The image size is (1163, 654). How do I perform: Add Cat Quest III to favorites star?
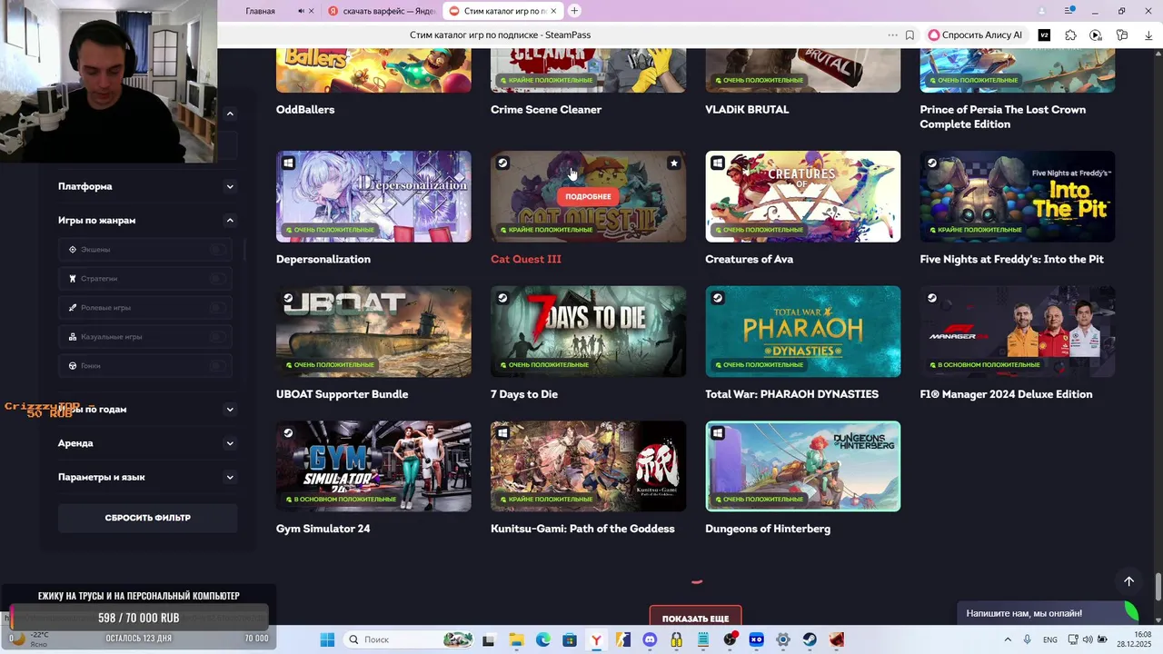tap(673, 163)
